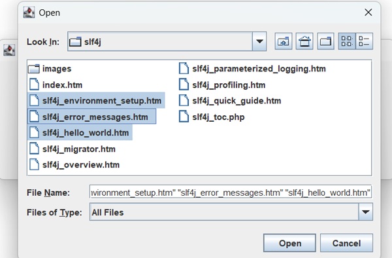Select slf4j_environment_setup.htm file name

pos(102,101)
